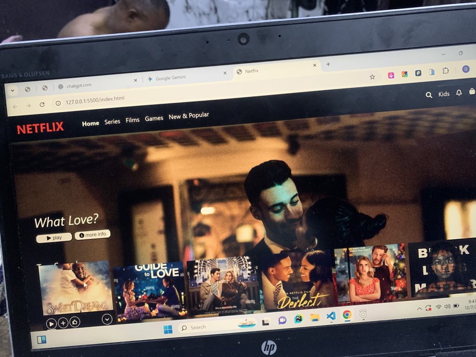Play Sweet Dreams with the round play icon
This screenshot has width=476, height=357.
pos(51,324)
